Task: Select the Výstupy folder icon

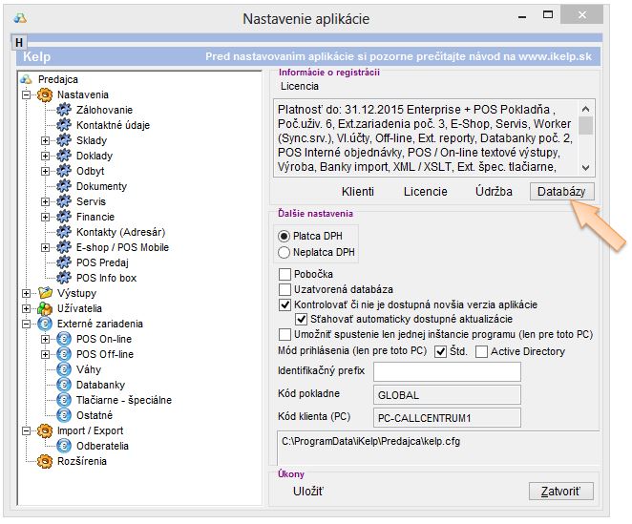Action: point(43,293)
